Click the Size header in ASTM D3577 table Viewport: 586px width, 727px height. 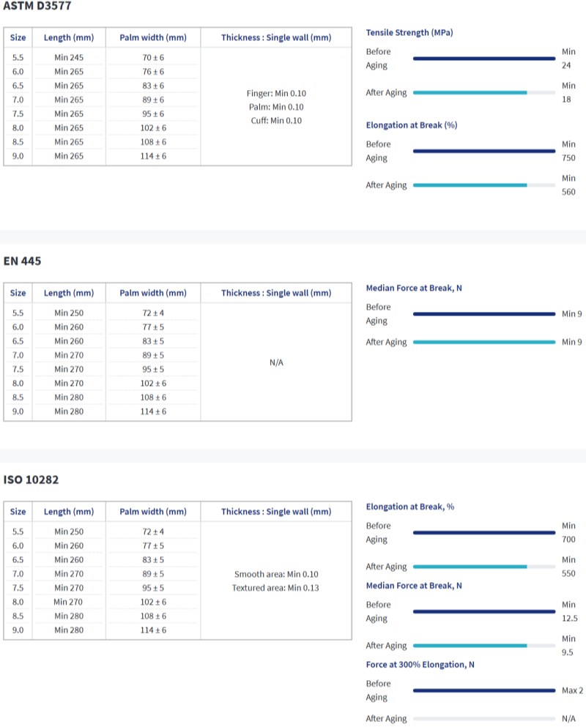18,37
